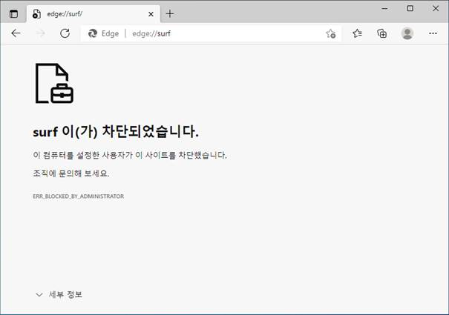Minimize the Edge window

[385, 8]
